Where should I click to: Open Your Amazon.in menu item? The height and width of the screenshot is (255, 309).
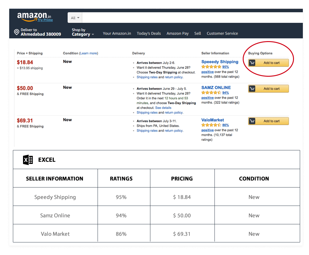click(117, 33)
